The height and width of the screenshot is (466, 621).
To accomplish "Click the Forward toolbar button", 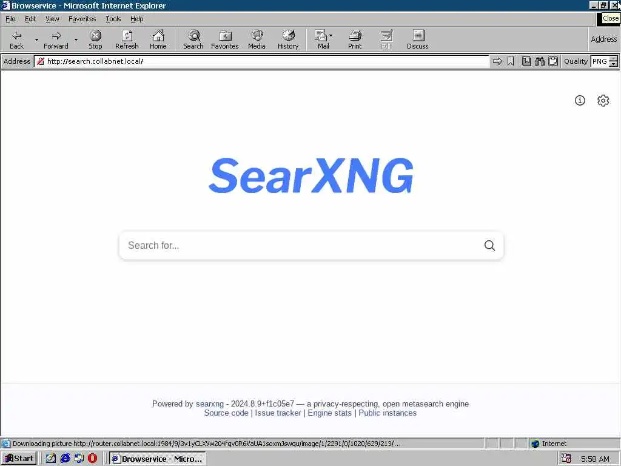I will (56, 39).
